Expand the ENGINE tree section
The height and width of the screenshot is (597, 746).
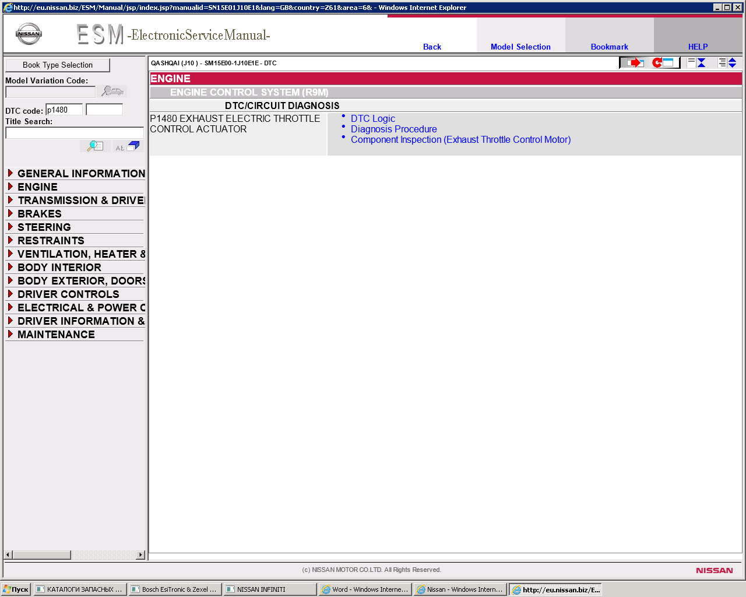37,187
